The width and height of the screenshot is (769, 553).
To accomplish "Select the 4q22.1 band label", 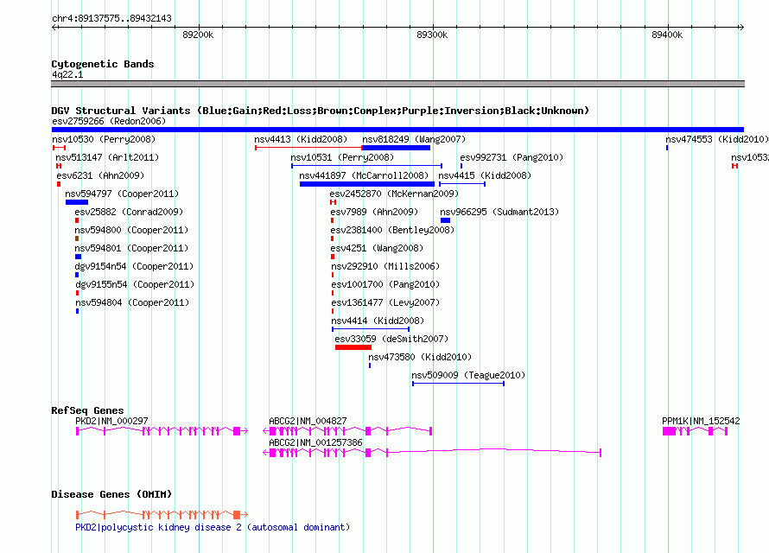I will point(67,74).
